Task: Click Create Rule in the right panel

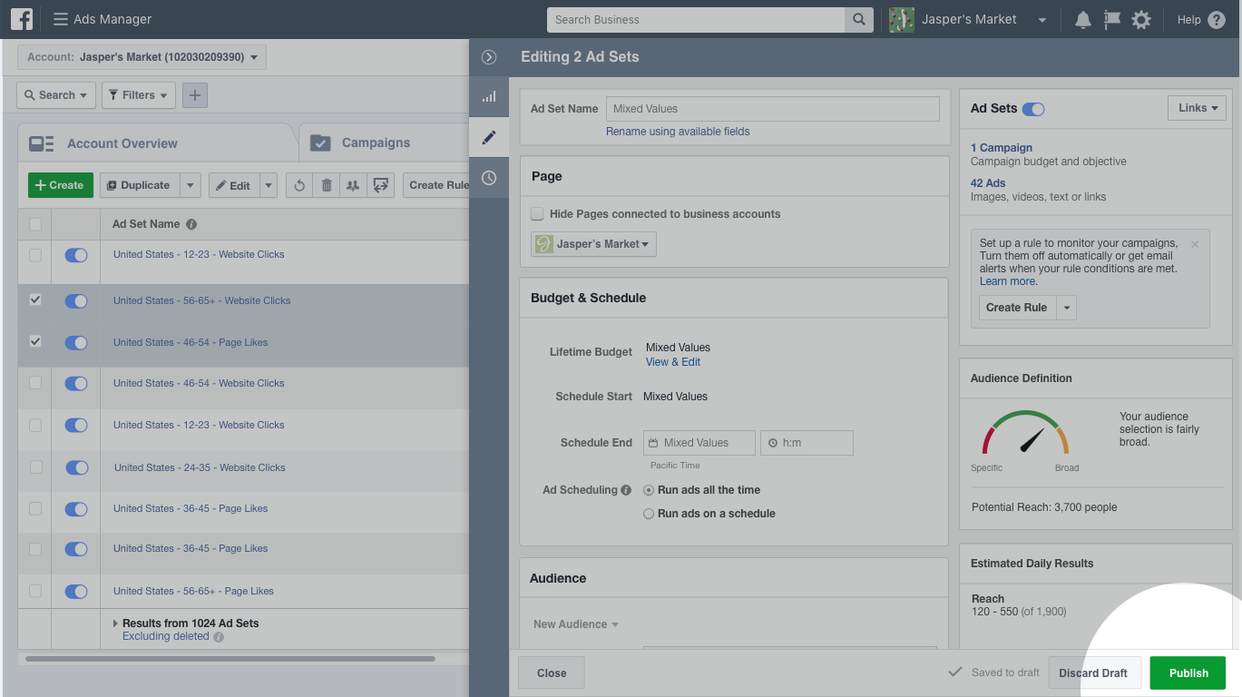Action: (1017, 308)
